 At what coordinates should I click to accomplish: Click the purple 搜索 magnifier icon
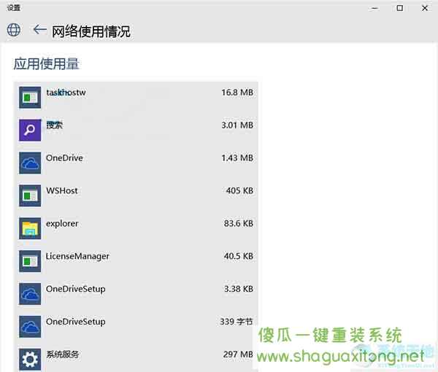[x=30, y=130]
